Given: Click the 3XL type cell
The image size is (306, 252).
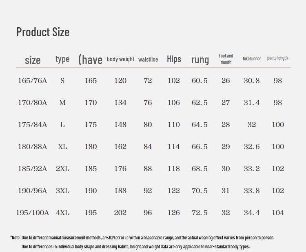Looking at the screenshot, I should [62, 191].
